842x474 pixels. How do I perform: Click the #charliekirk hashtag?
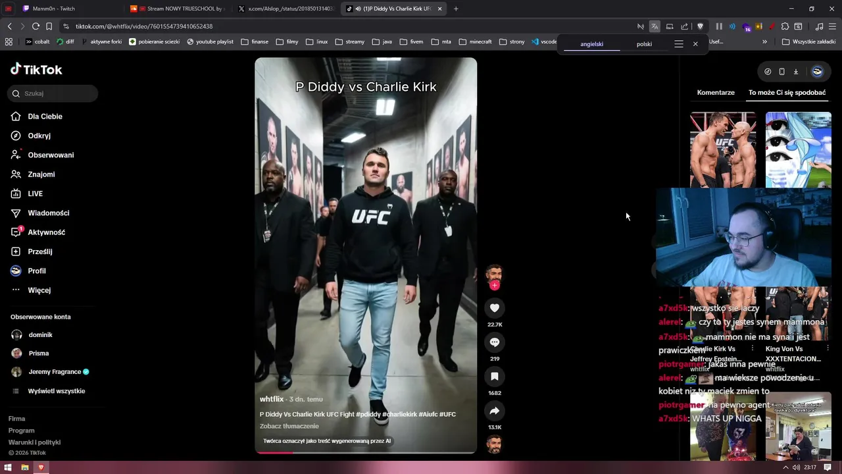pos(399,414)
